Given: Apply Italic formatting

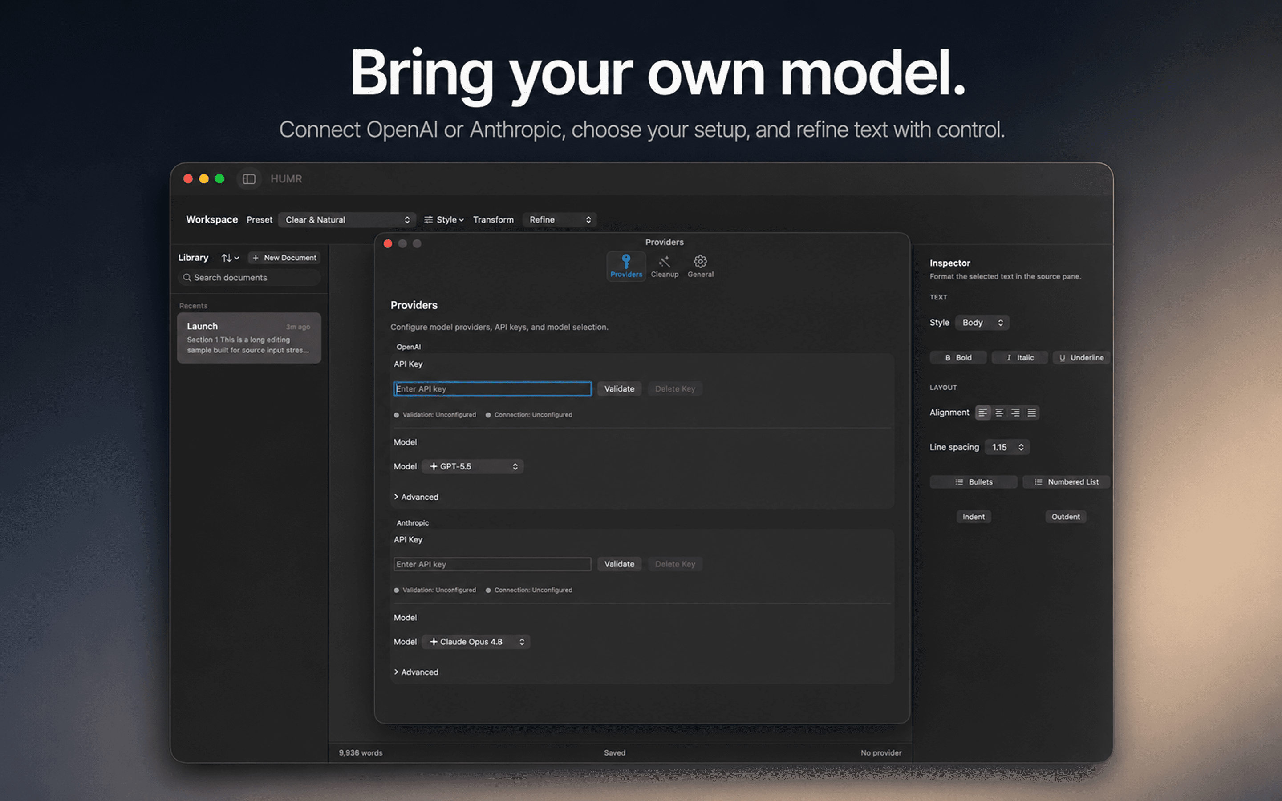Looking at the screenshot, I should (1020, 358).
